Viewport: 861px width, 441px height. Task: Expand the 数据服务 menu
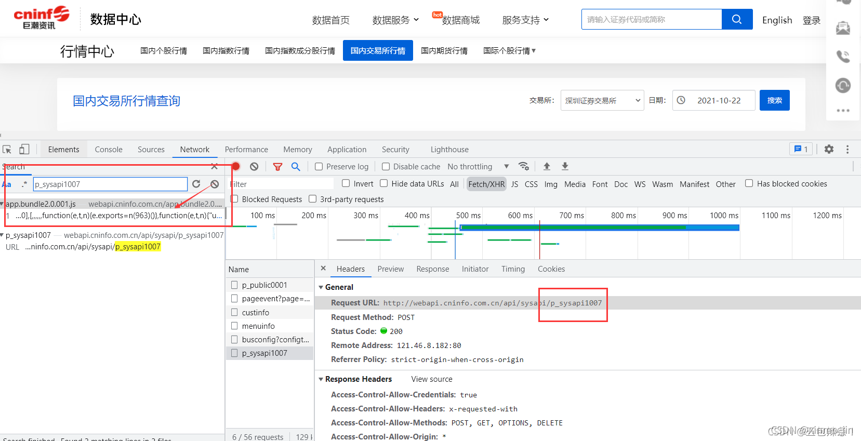(395, 20)
